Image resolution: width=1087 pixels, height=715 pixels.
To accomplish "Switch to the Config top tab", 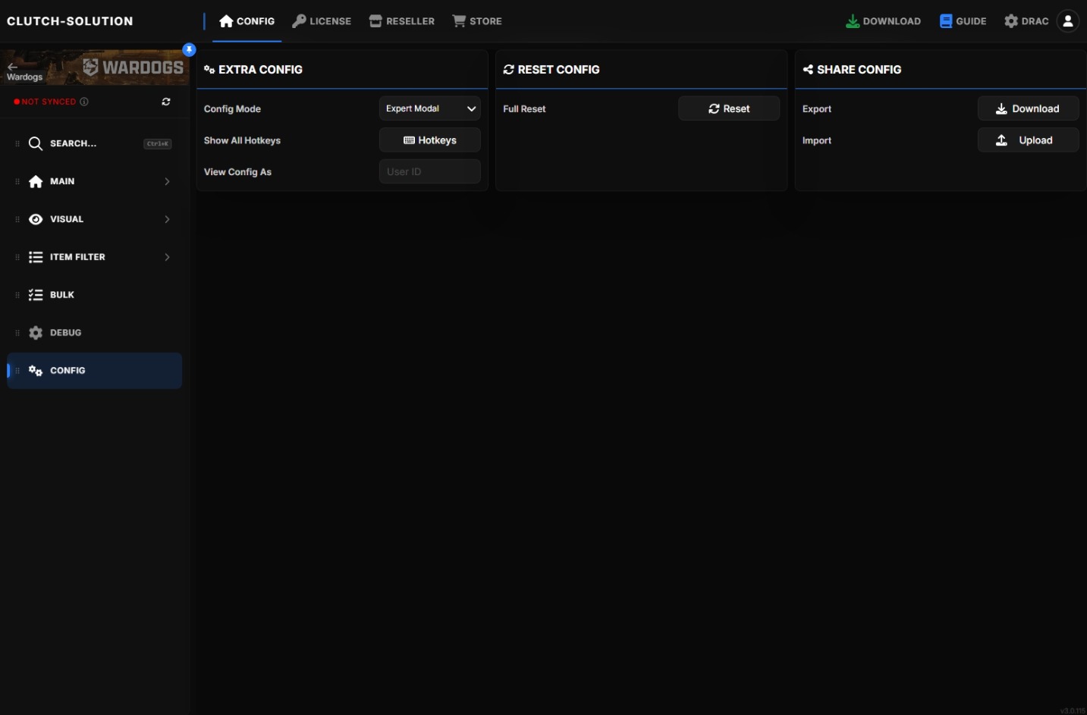I will [247, 21].
